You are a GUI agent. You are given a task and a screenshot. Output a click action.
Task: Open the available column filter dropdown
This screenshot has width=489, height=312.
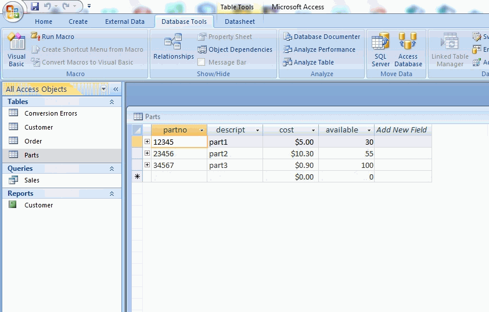(x=369, y=130)
